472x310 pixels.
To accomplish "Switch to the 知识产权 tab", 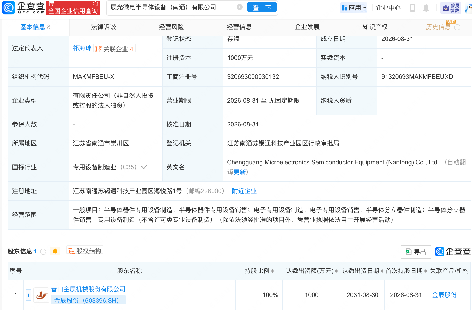I will [375, 27].
